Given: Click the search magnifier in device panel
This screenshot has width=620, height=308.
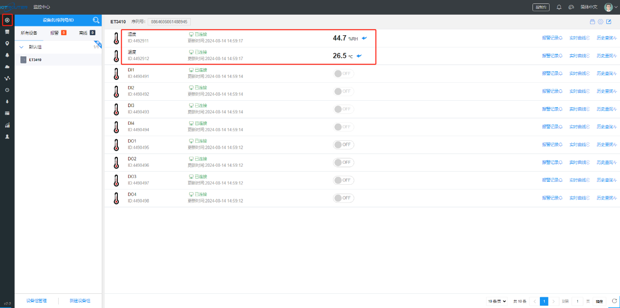Looking at the screenshot, I should coord(96,20).
